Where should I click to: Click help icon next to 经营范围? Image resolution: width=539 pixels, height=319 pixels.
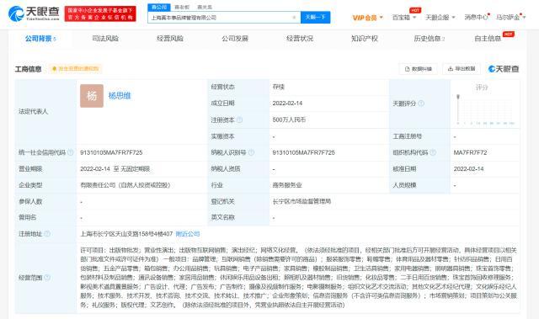(47, 278)
